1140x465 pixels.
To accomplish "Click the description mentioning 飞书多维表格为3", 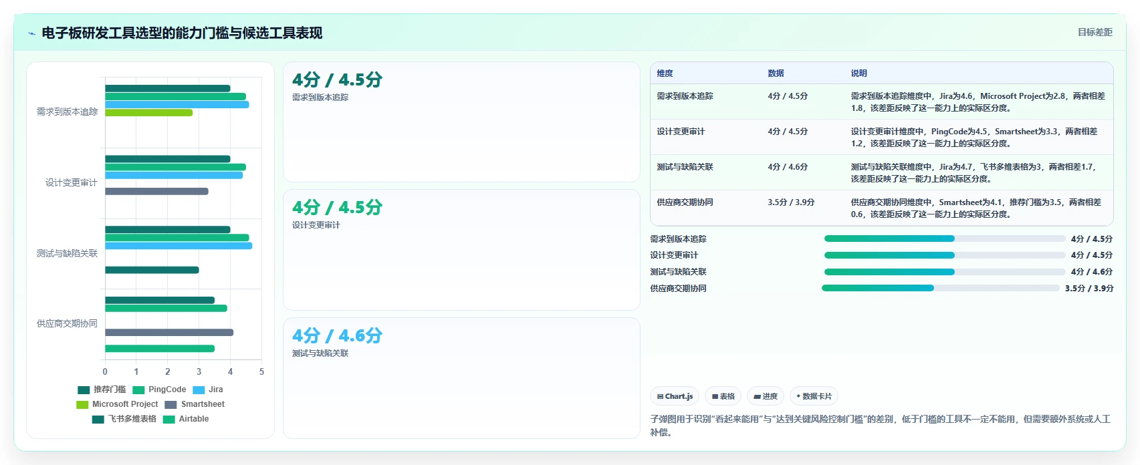I will point(974,173).
